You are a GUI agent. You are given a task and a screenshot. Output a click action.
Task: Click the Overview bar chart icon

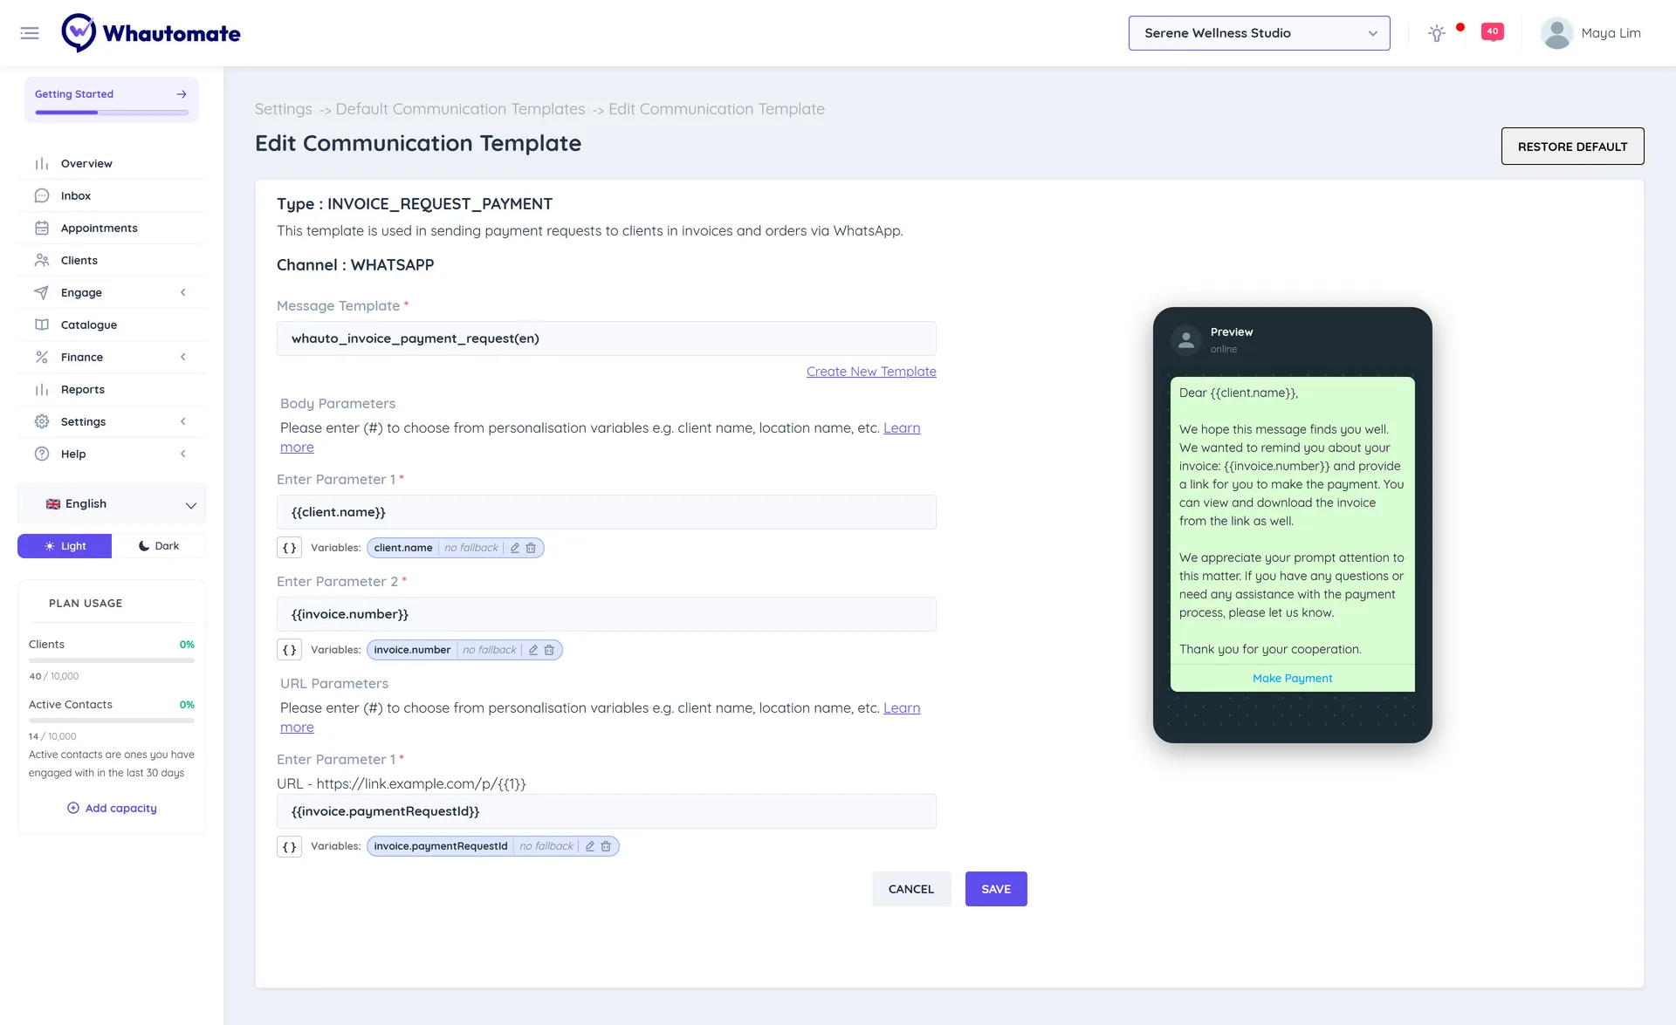click(42, 164)
